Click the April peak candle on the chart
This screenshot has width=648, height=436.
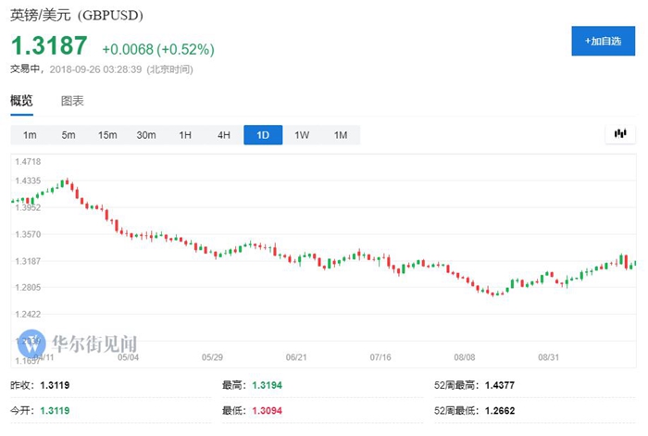66,182
